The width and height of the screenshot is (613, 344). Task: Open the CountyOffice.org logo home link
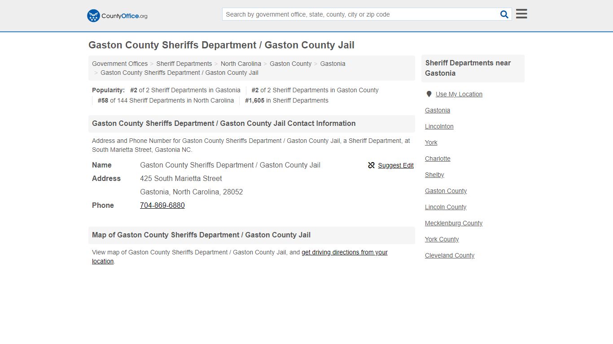click(x=117, y=16)
